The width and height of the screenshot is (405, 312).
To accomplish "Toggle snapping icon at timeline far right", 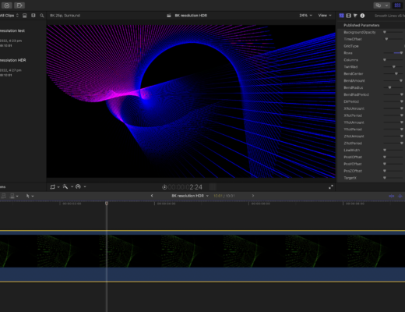I will click(x=400, y=196).
